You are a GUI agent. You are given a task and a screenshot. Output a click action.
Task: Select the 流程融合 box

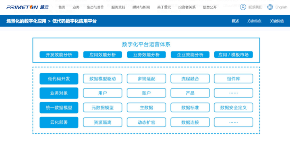[190, 79]
